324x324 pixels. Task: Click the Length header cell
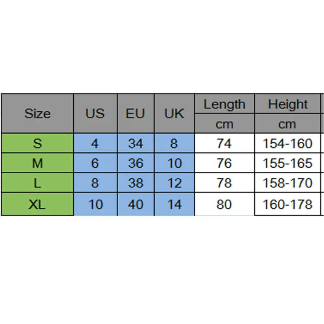[224, 104]
